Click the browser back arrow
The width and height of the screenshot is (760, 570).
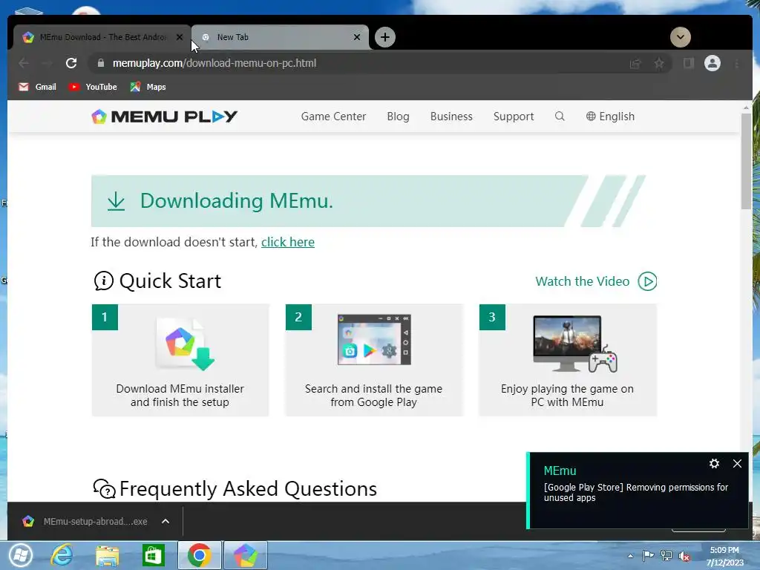point(24,63)
